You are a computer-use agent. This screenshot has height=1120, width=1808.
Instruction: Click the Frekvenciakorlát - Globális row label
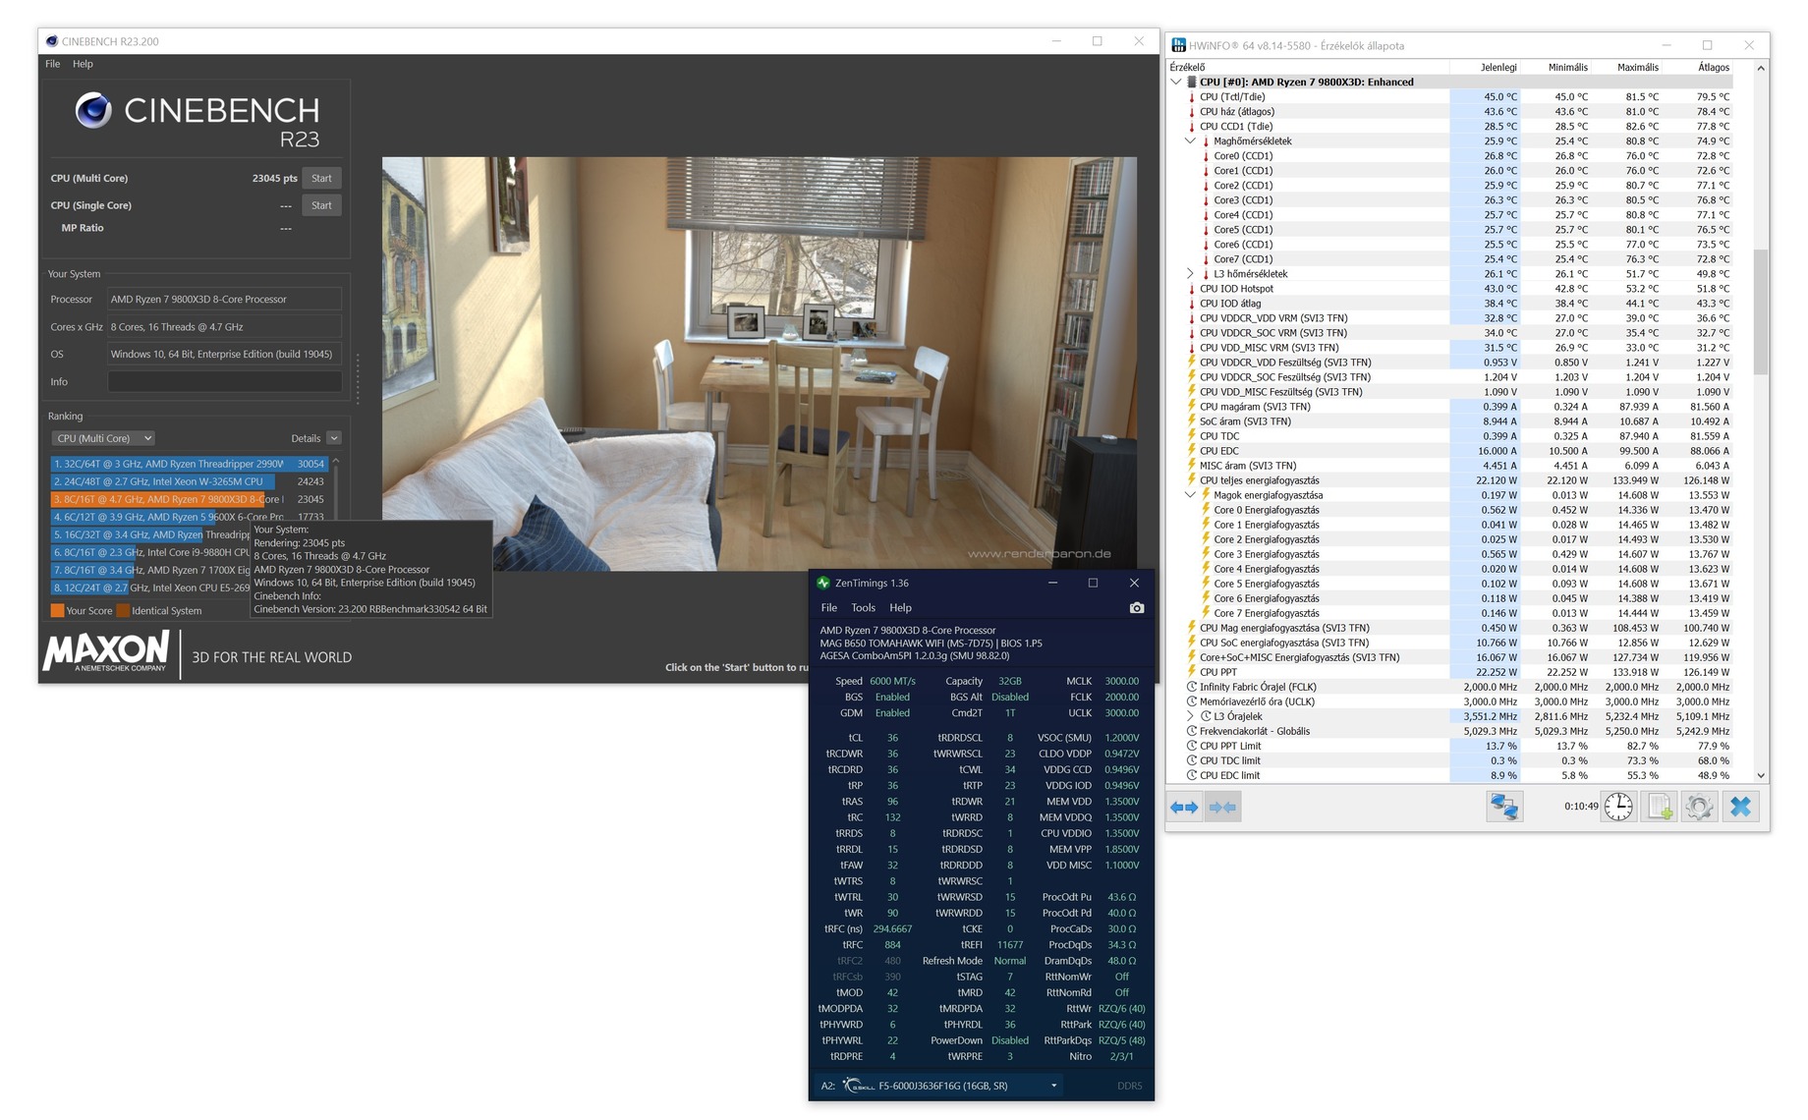(1254, 731)
